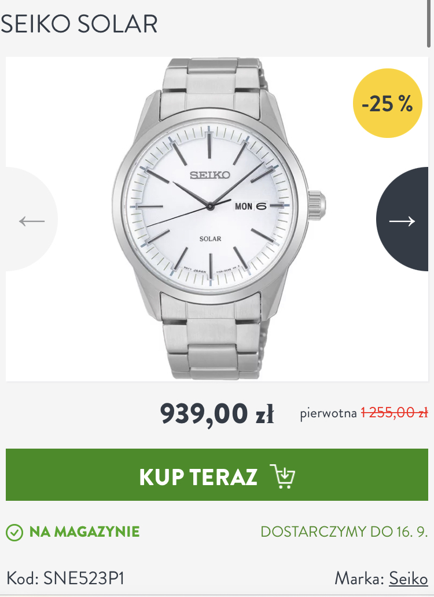434x597 pixels.
Task: Click the SEIKO logo on the watch dial
Action: pyautogui.click(x=210, y=175)
